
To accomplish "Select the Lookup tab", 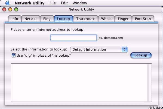I will pos(63,19).
